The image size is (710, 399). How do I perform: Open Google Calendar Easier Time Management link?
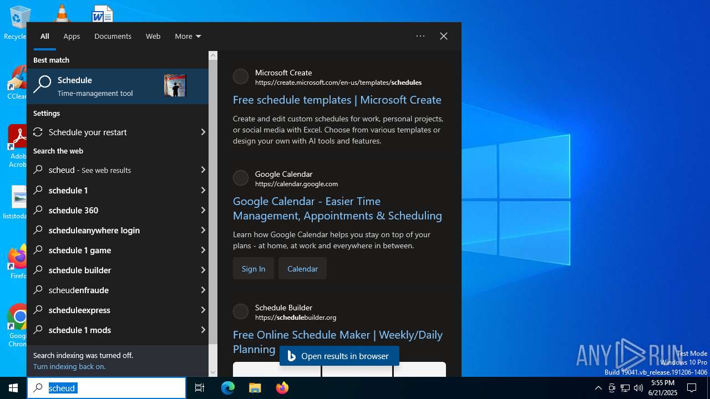(337, 208)
